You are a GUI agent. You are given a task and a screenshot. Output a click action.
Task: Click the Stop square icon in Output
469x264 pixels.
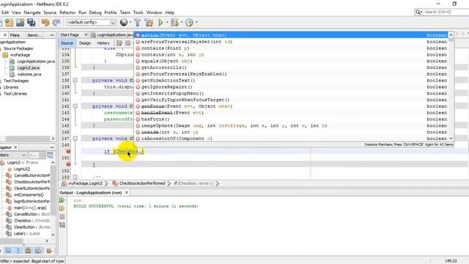tap(62, 217)
